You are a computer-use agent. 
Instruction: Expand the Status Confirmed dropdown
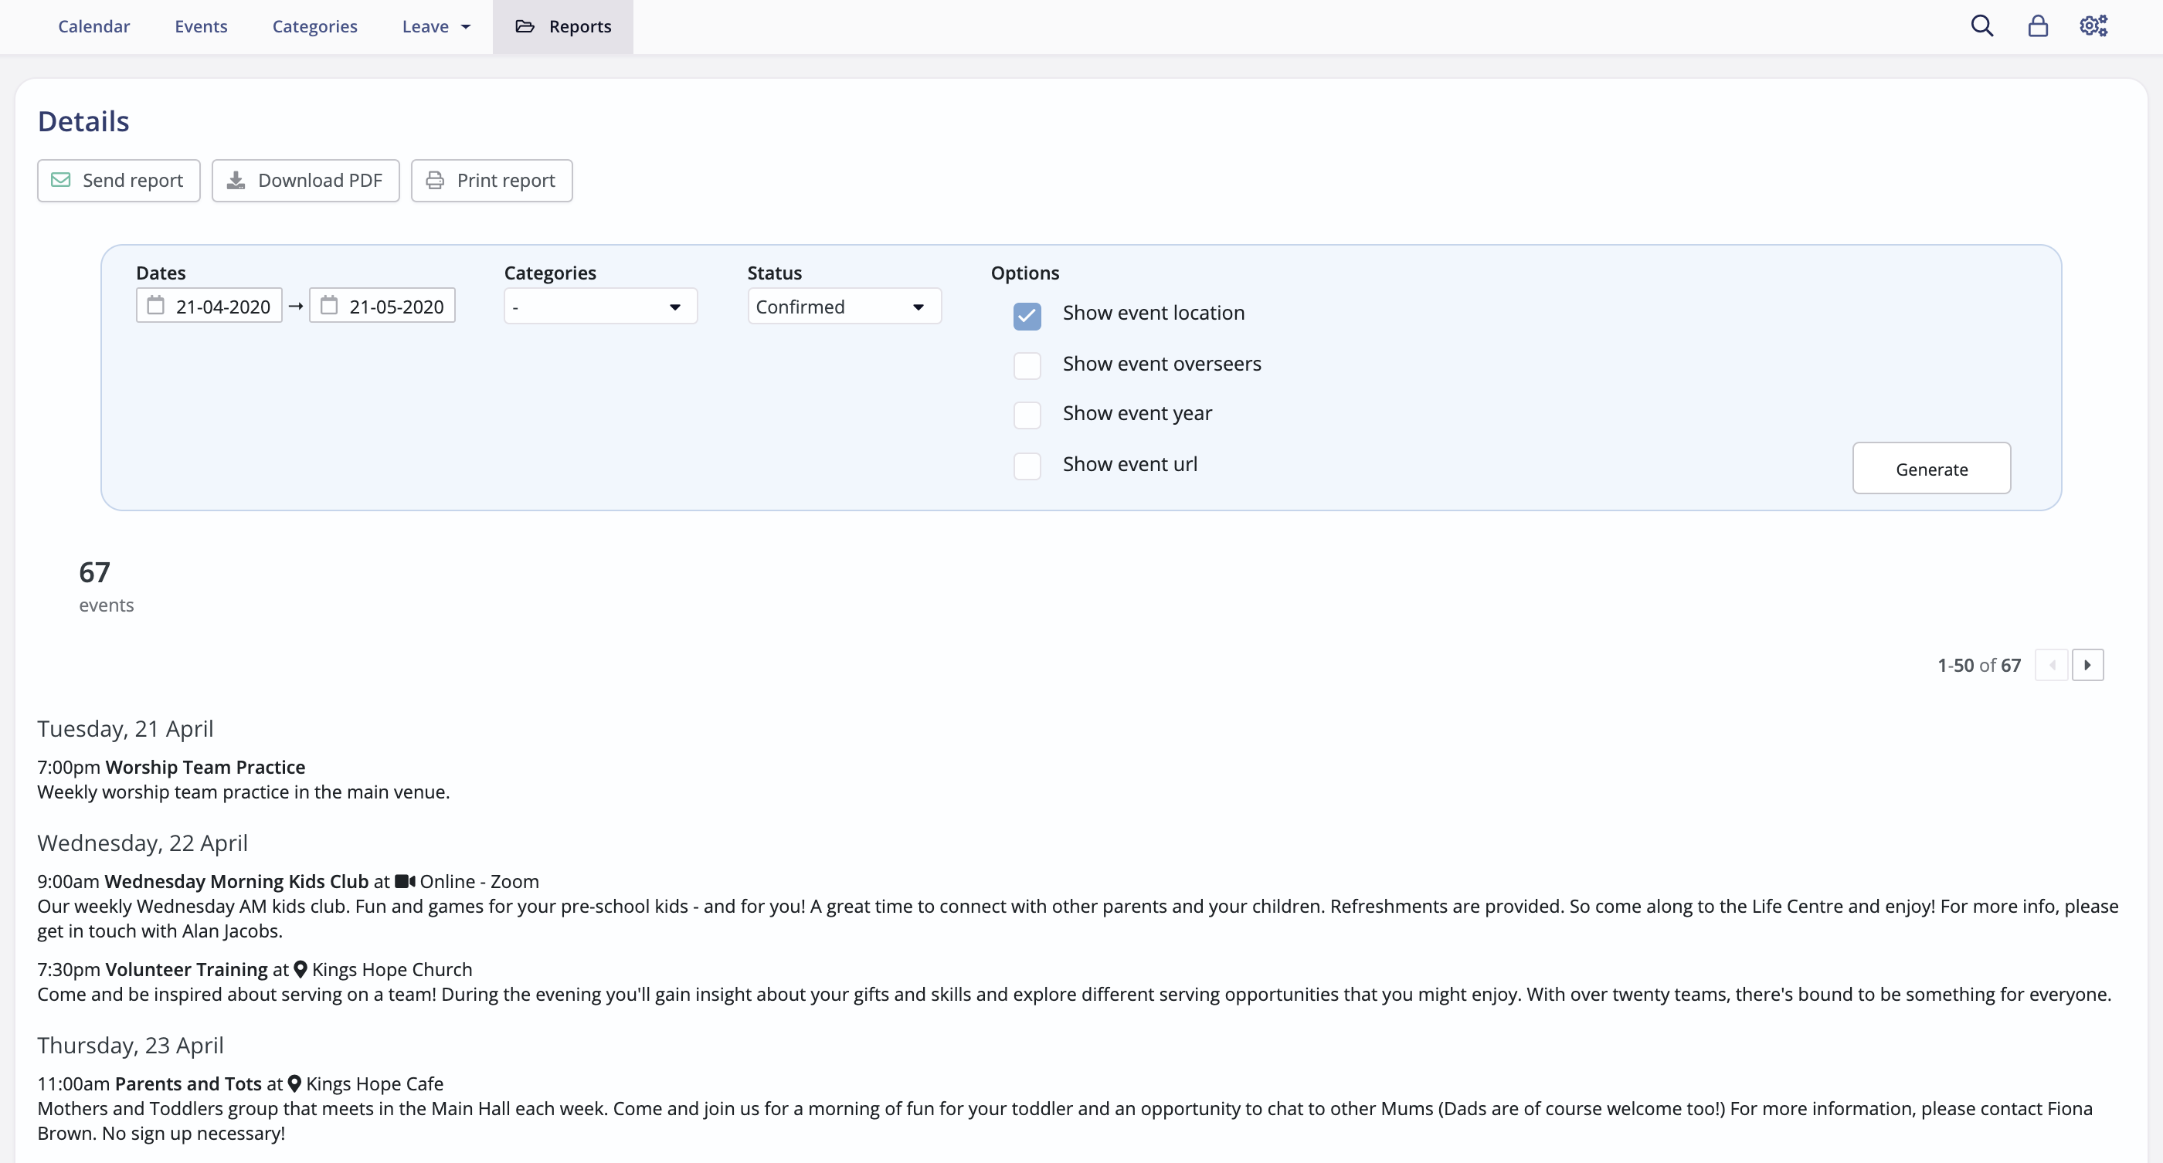(x=843, y=307)
